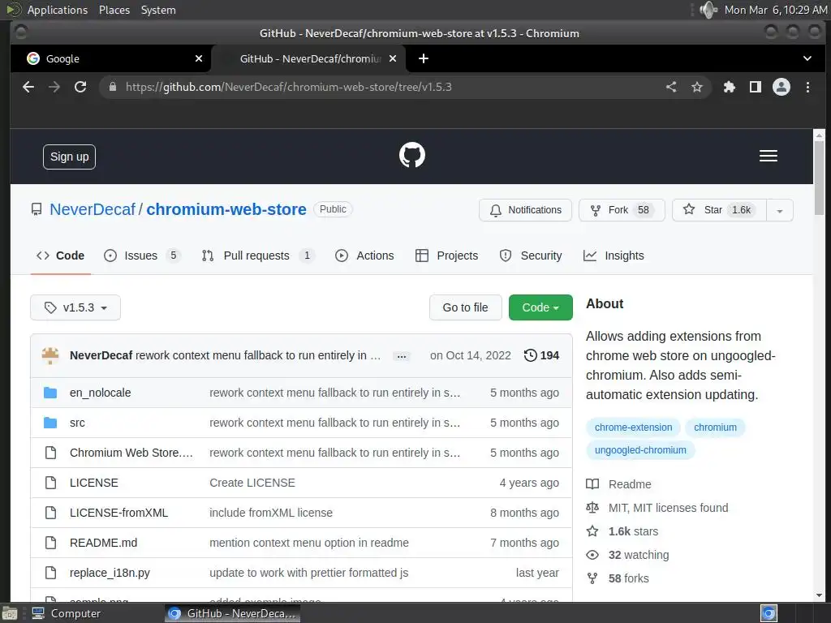
Task: Bookmark this page with the star icon
Action: (x=697, y=87)
